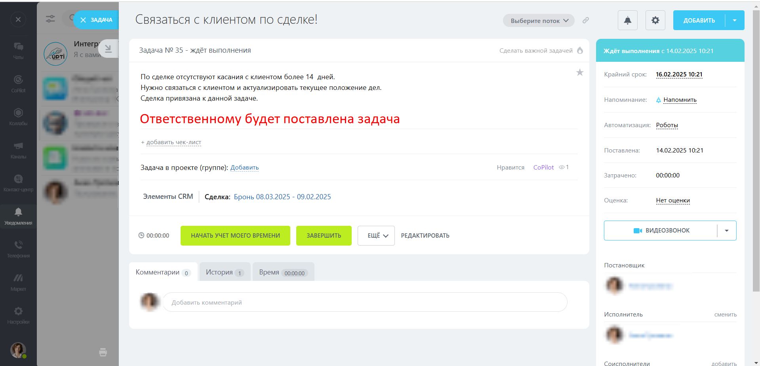Expand the 'Выберите поток' dropdown
The width and height of the screenshot is (760, 366).
point(539,21)
